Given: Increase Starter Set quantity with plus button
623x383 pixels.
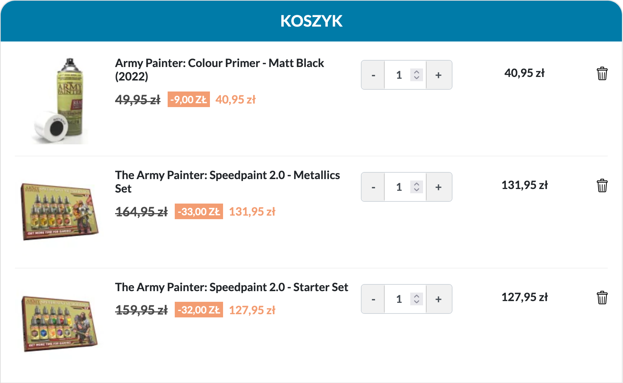Looking at the screenshot, I should (x=438, y=299).
